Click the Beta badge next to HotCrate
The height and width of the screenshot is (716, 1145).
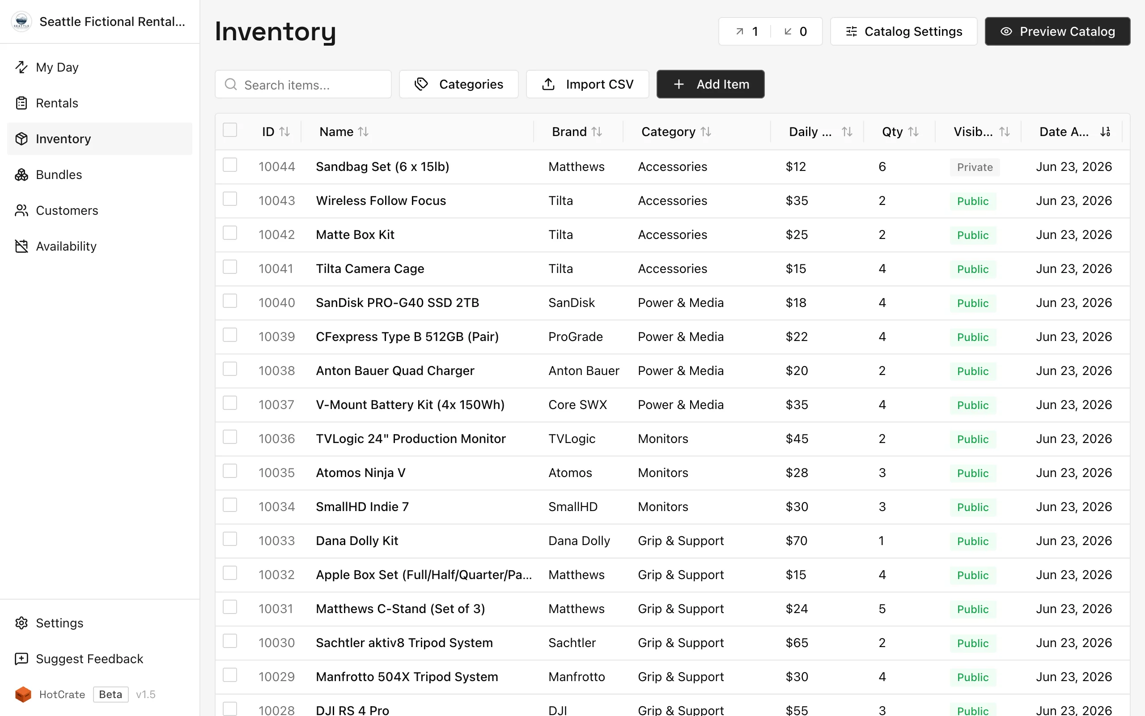(x=111, y=694)
